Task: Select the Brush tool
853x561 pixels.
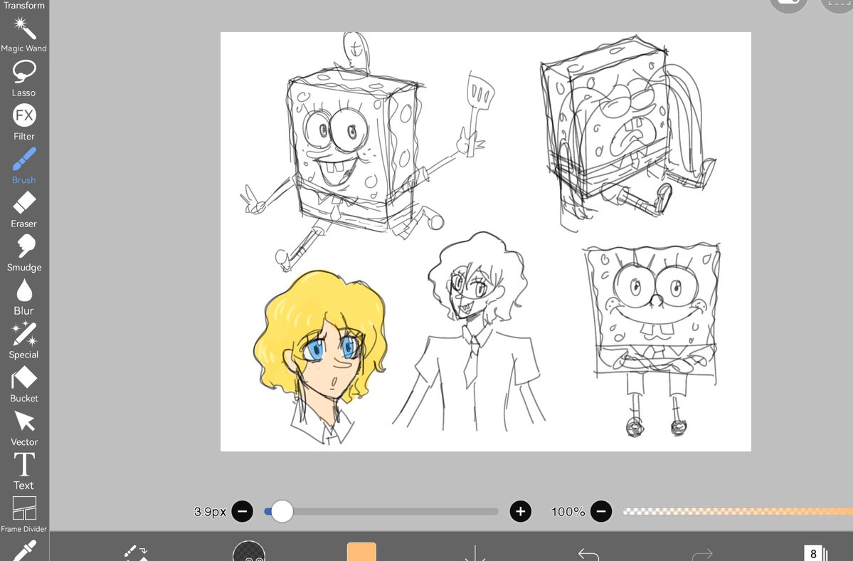Action: click(x=24, y=165)
